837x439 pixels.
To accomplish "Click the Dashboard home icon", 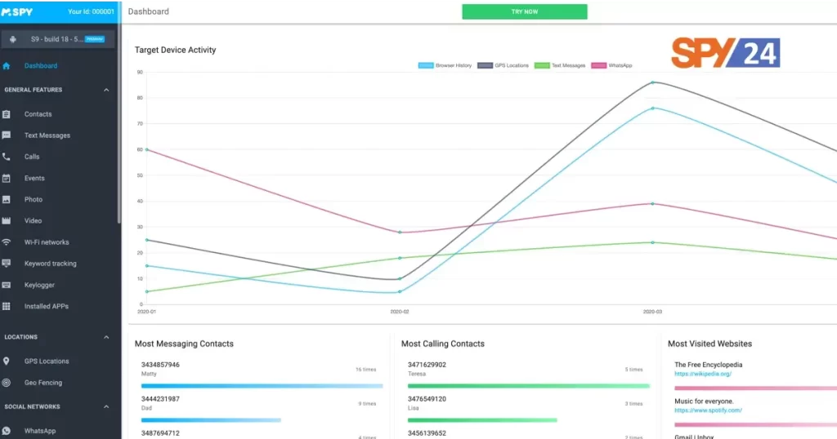I will (7, 66).
